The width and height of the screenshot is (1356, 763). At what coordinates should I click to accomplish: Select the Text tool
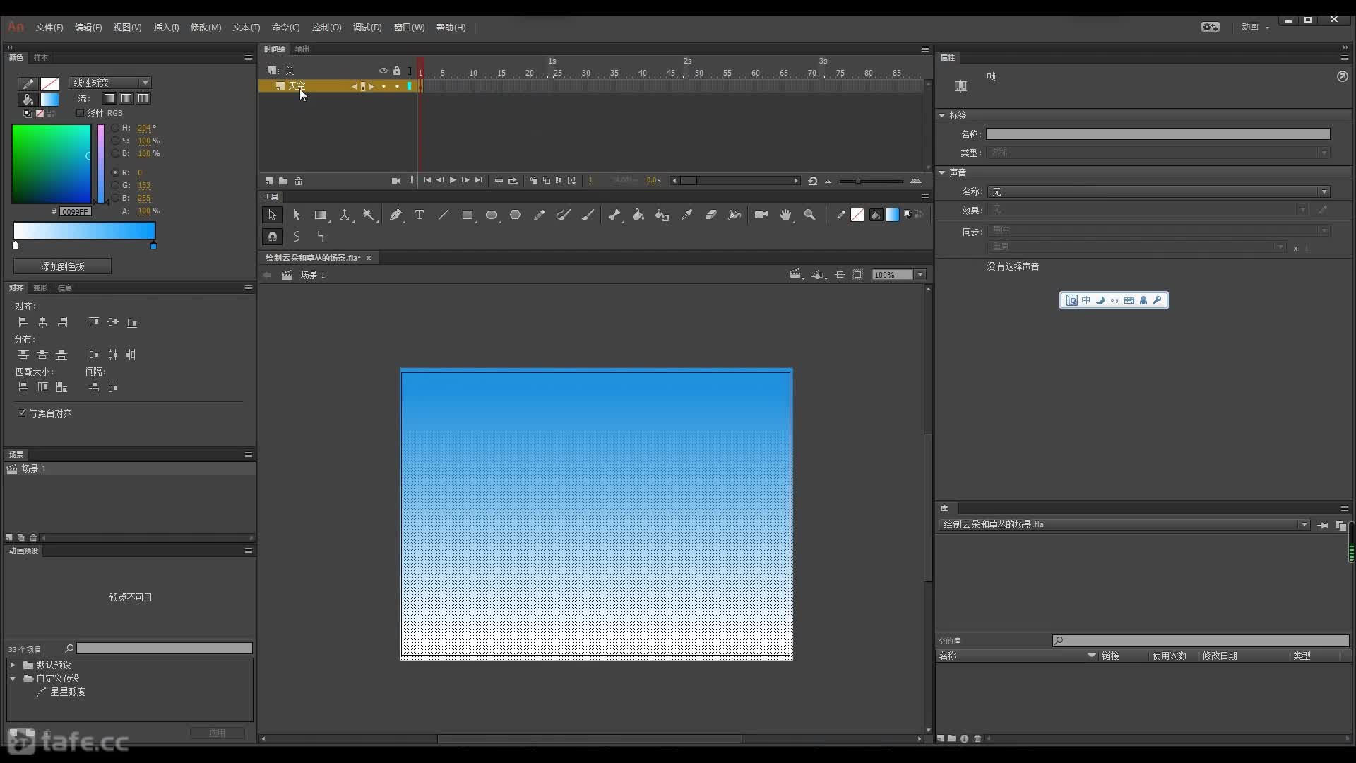click(420, 215)
